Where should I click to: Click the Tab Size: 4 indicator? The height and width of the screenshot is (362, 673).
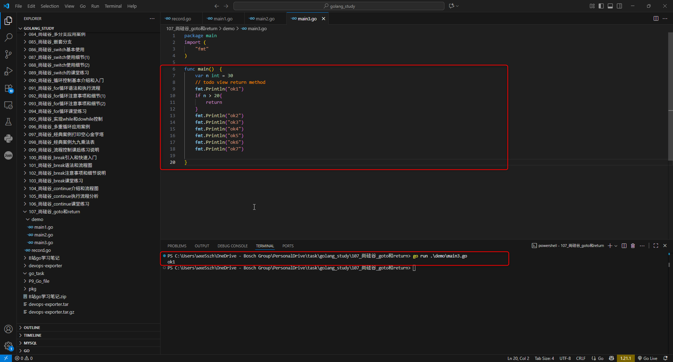(544, 358)
